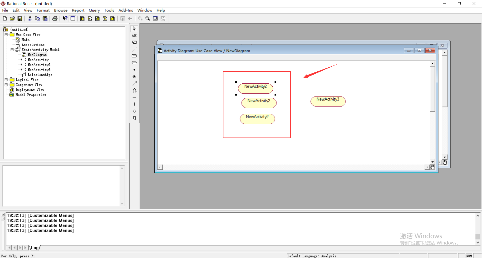482x258 pixels.
Task: Browse interaction diagram toolbar icon
Action: tap(90, 19)
